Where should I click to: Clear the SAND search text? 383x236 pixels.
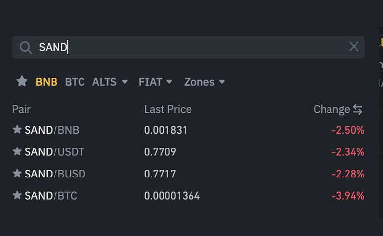354,47
